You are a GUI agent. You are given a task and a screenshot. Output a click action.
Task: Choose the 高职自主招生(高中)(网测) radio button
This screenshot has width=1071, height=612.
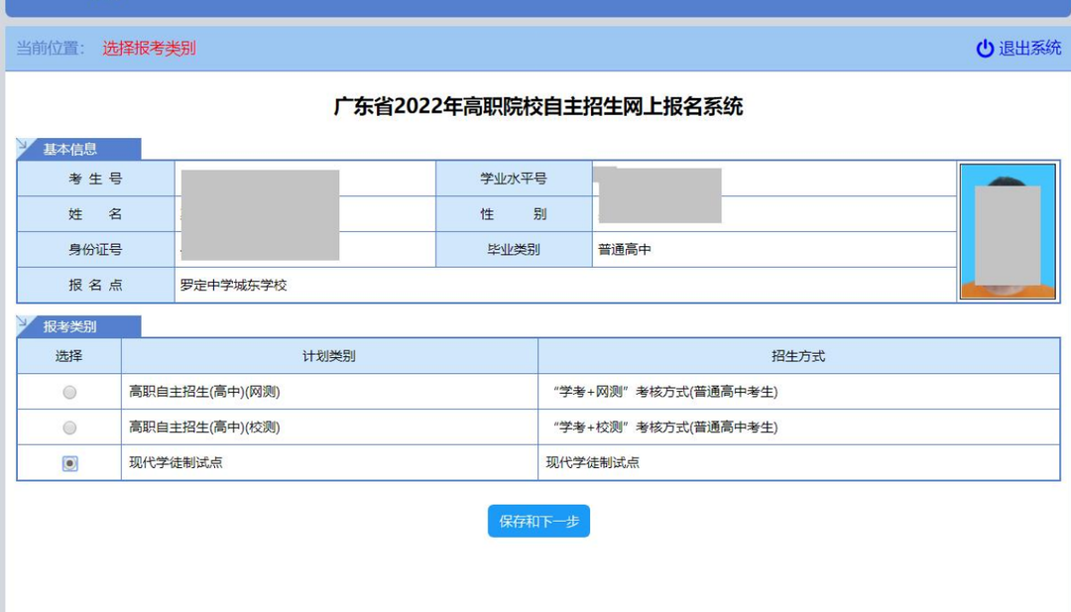pos(69,393)
